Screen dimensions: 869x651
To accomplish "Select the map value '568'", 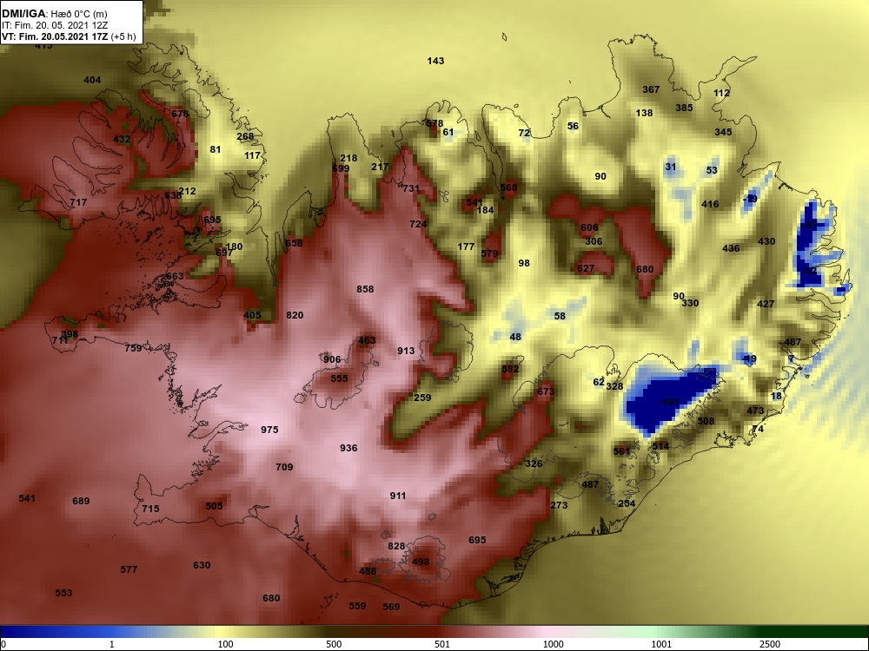I will (508, 187).
